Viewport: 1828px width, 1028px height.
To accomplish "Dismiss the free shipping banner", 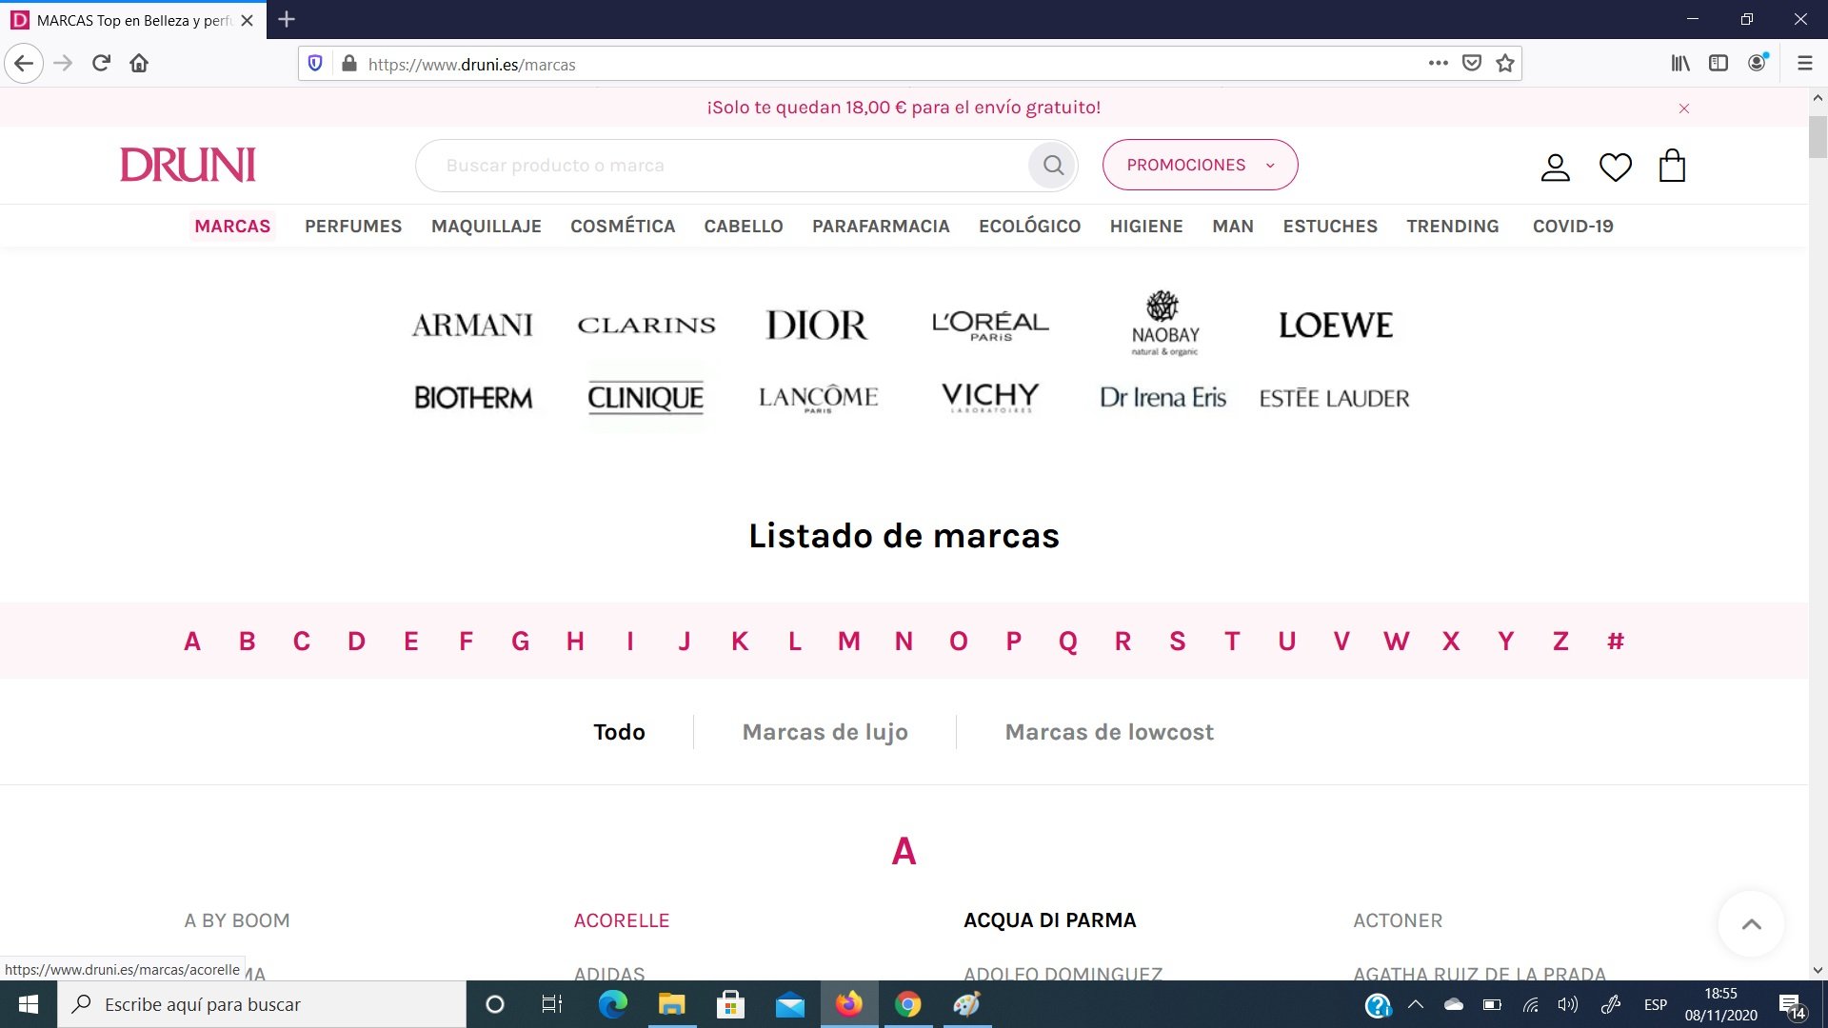I will [x=1683, y=109].
